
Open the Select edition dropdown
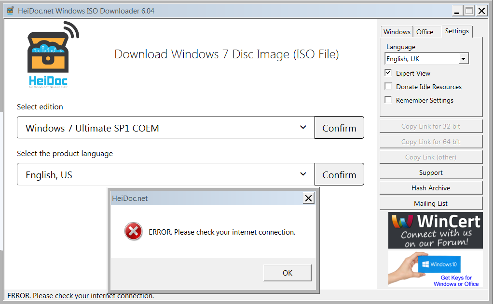point(165,128)
